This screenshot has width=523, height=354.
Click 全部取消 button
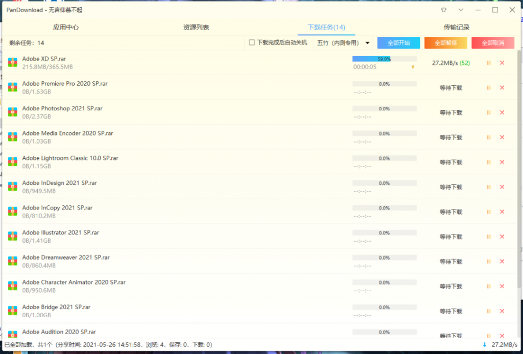[x=493, y=43]
